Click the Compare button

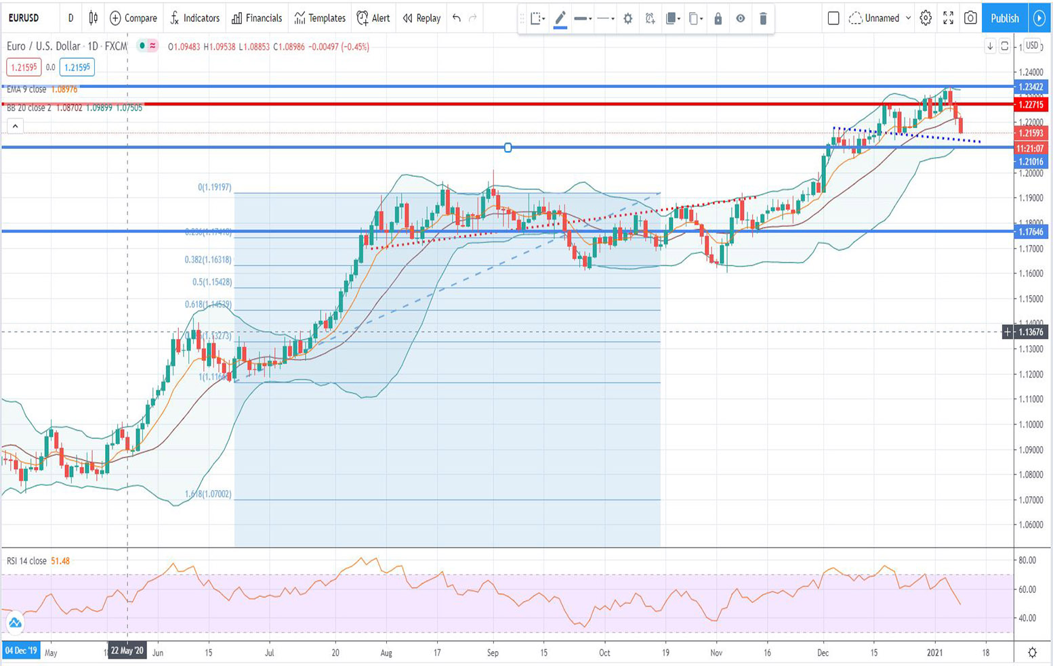click(133, 18)
